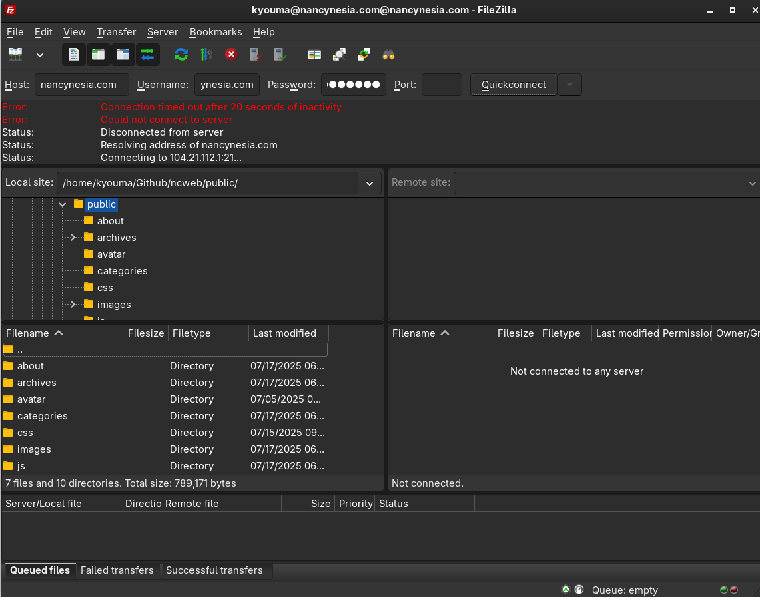The width and height of the screenshot is (760, 597).
Task: Click the green 'A' transfer type status icon
Action: click(x=566, y=590)
